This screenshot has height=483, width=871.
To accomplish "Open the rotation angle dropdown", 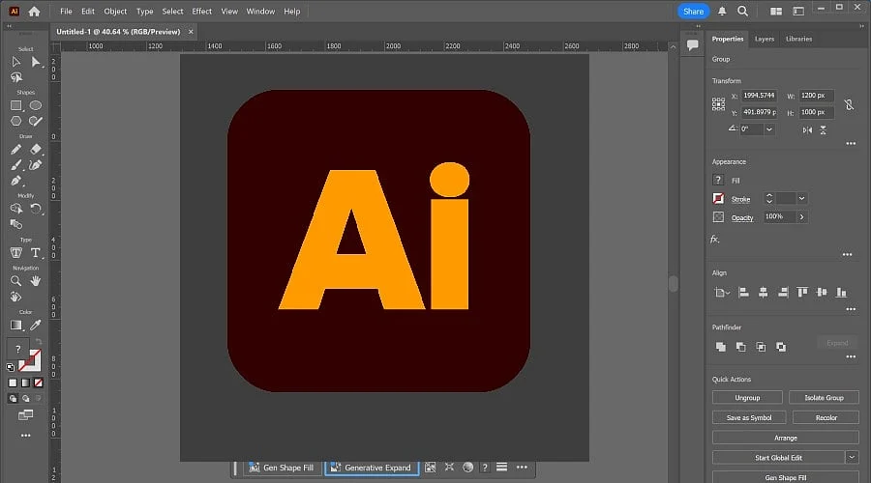I will (769, 129).
